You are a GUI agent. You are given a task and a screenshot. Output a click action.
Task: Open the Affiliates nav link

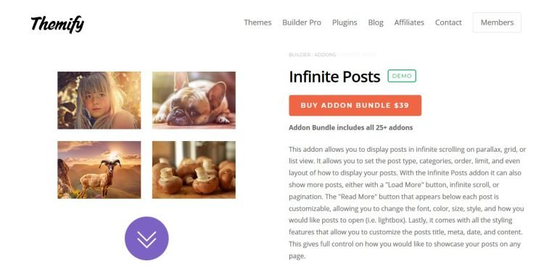[409, 22]
